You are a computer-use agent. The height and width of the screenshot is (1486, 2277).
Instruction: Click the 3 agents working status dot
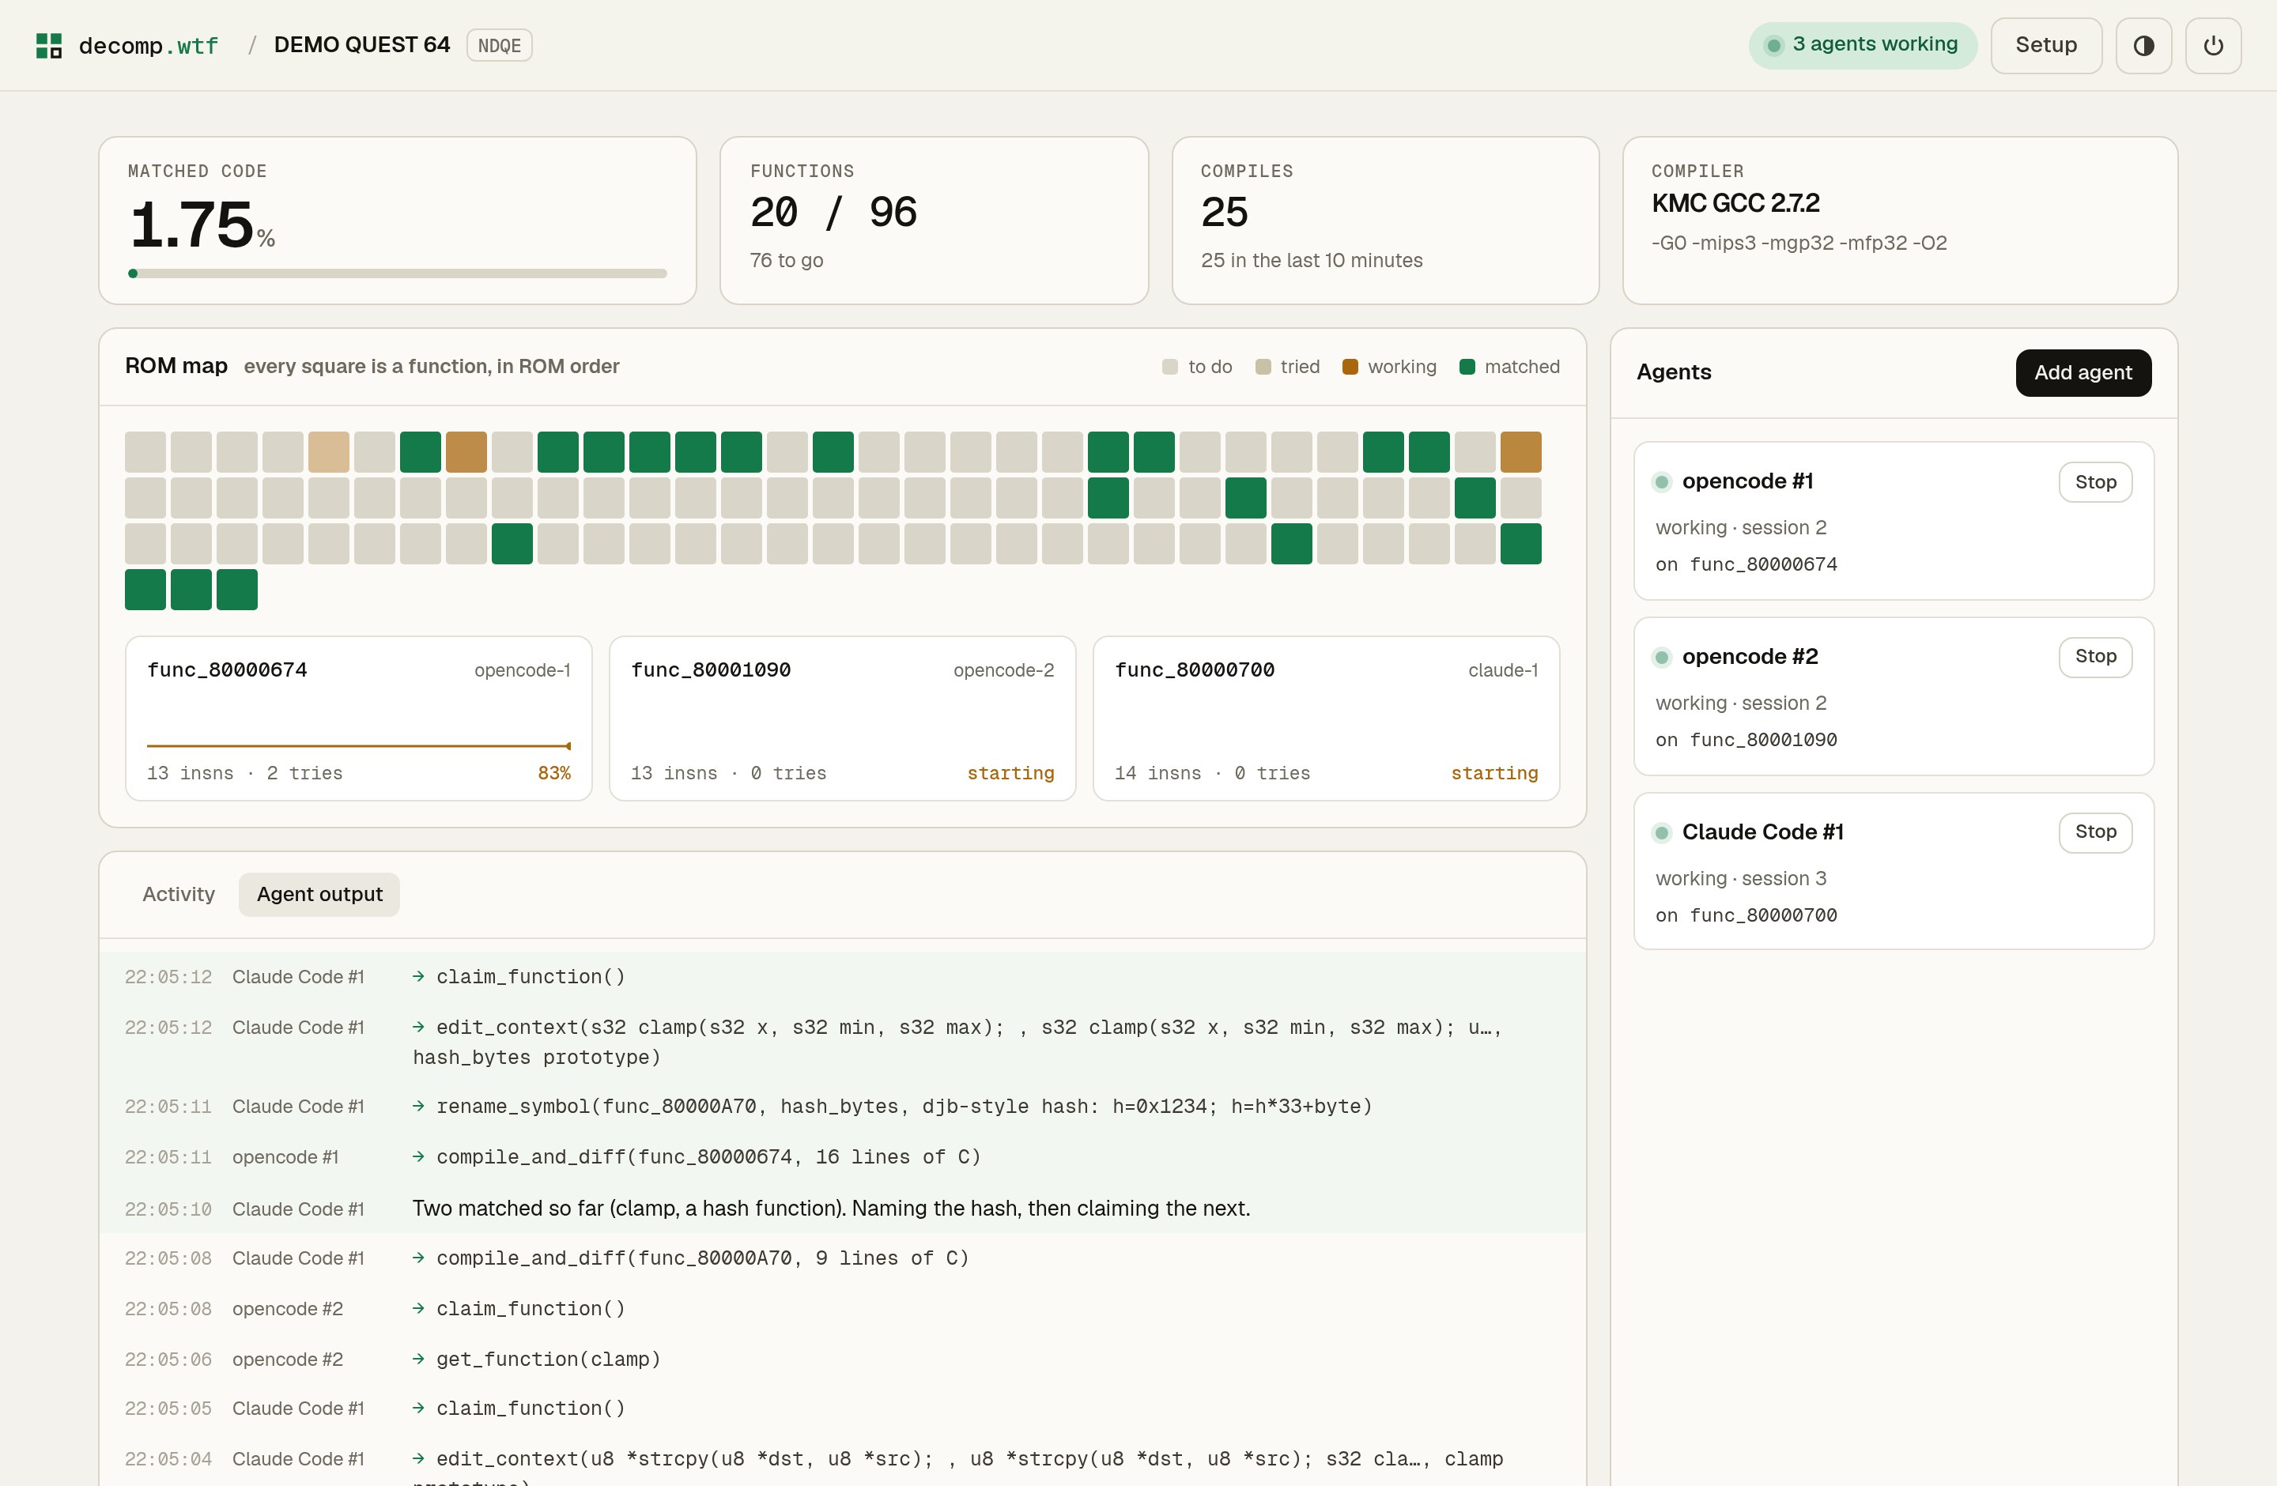tap(1773, 45)
